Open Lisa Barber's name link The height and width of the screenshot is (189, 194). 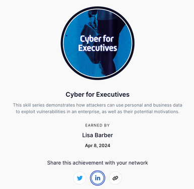click(x=98, y=135)
